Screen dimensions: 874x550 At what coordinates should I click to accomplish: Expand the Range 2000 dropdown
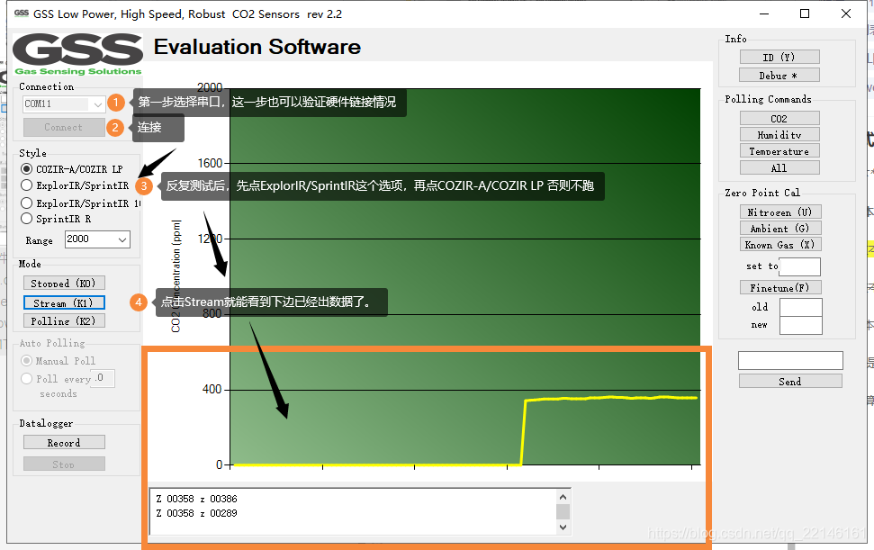[97, 239]
